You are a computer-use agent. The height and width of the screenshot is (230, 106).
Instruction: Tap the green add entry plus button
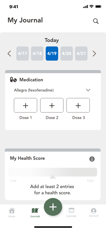(x=53, y=207)
